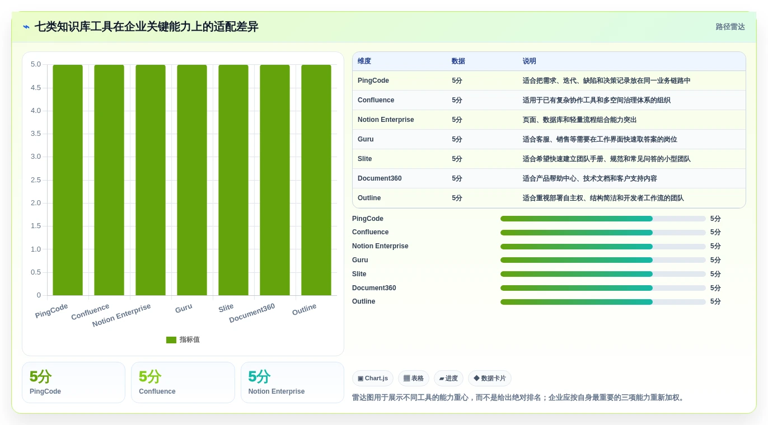Image resolution: width=768 pixels, height=425 pixels.
Task: Click description 适合把需求、迭代、缺陷和决策记录
Action: (x=607, y=81)
